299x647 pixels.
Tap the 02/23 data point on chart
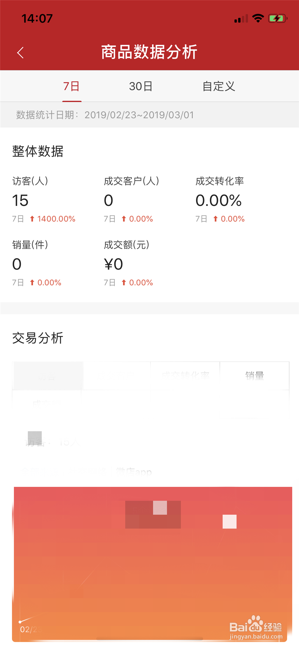(20, 622)
